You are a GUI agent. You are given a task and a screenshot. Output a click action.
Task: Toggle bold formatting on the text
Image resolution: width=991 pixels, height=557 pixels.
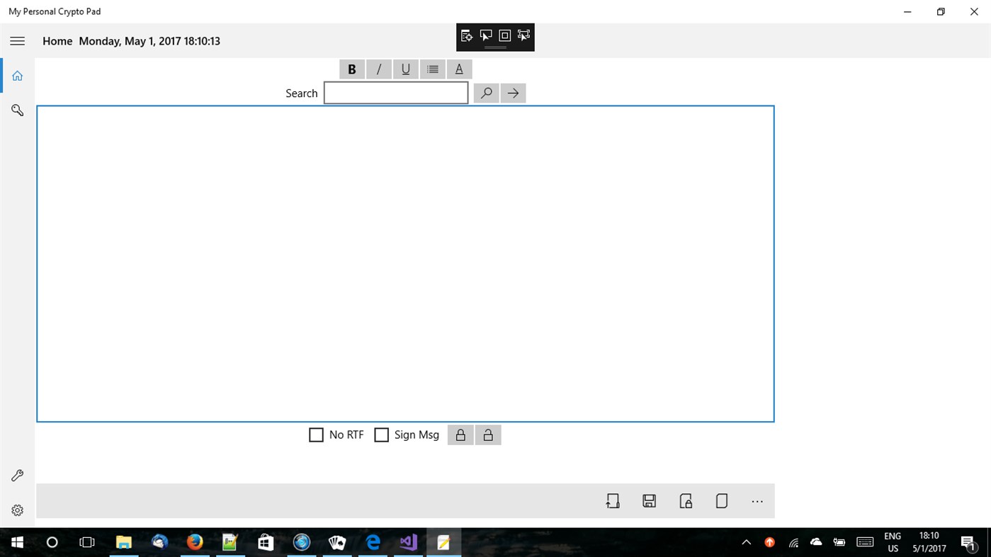click(352, 69)
